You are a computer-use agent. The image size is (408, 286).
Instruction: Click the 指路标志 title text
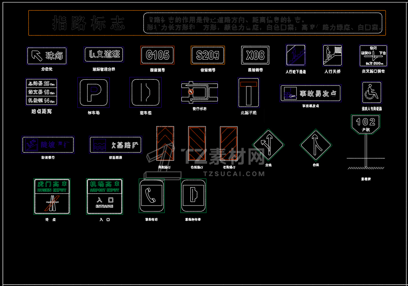(x=89, y=23)
